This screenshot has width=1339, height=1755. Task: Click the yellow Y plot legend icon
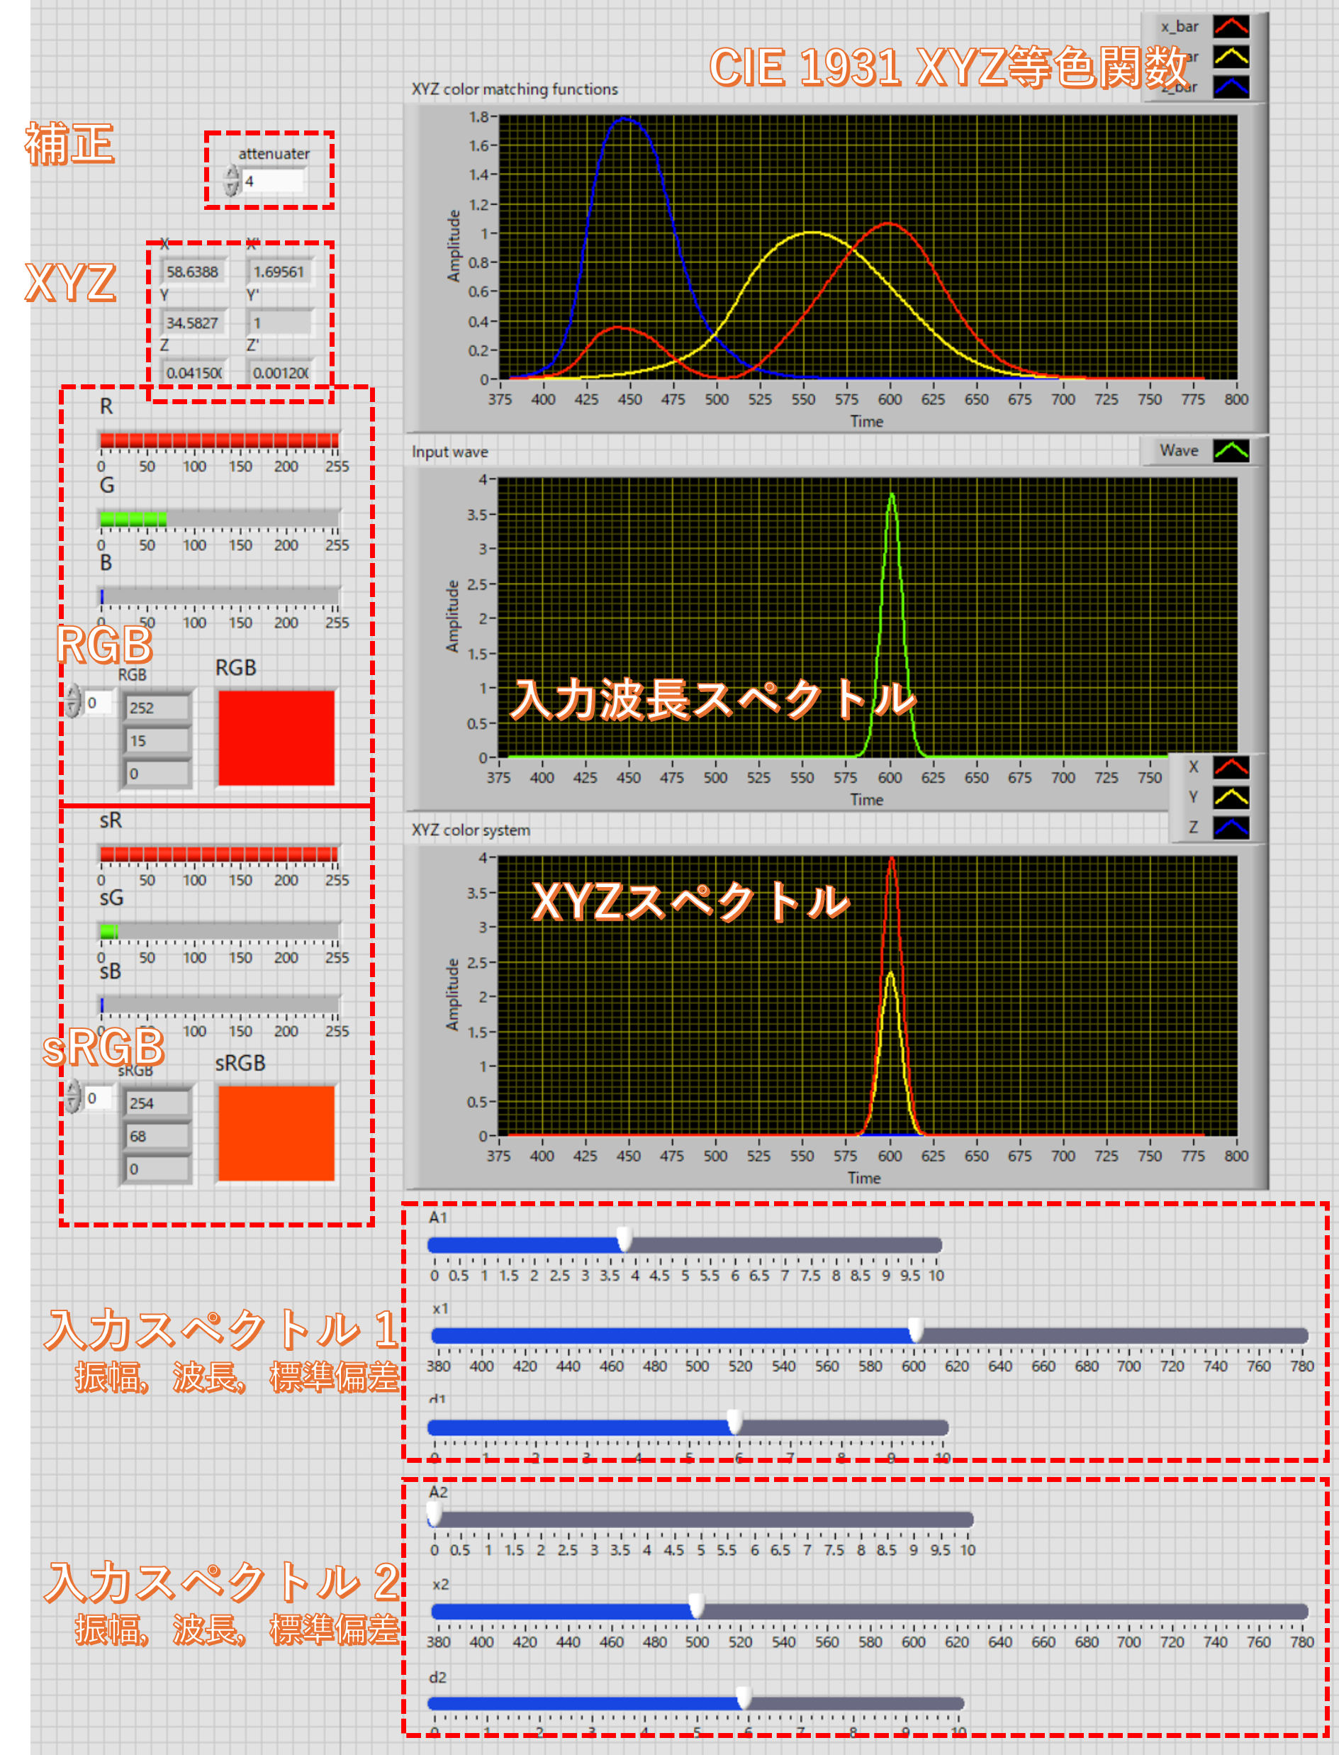pyautogui.click(x=1231, y=796)
